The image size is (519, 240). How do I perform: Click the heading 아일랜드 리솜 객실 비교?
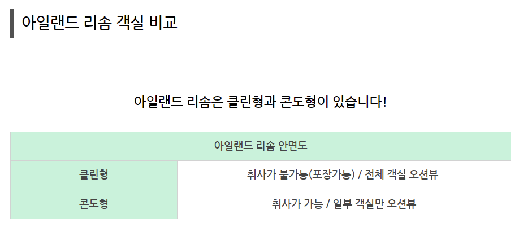click(x=100, y=23)
